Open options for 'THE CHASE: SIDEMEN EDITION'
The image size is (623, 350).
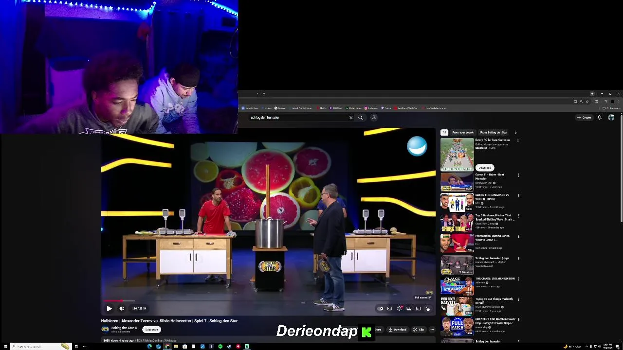[x=518, y=279]
